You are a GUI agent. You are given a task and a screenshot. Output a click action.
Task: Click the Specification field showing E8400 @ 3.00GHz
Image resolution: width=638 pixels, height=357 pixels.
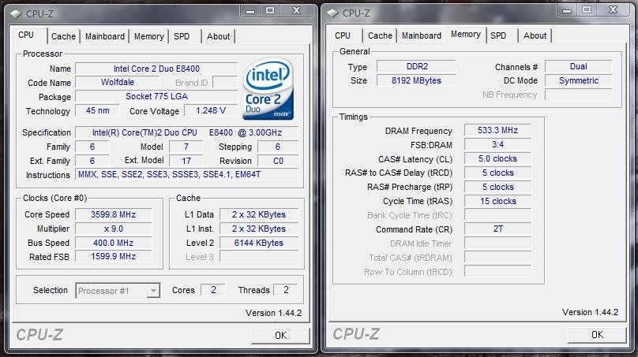point(187,133)
